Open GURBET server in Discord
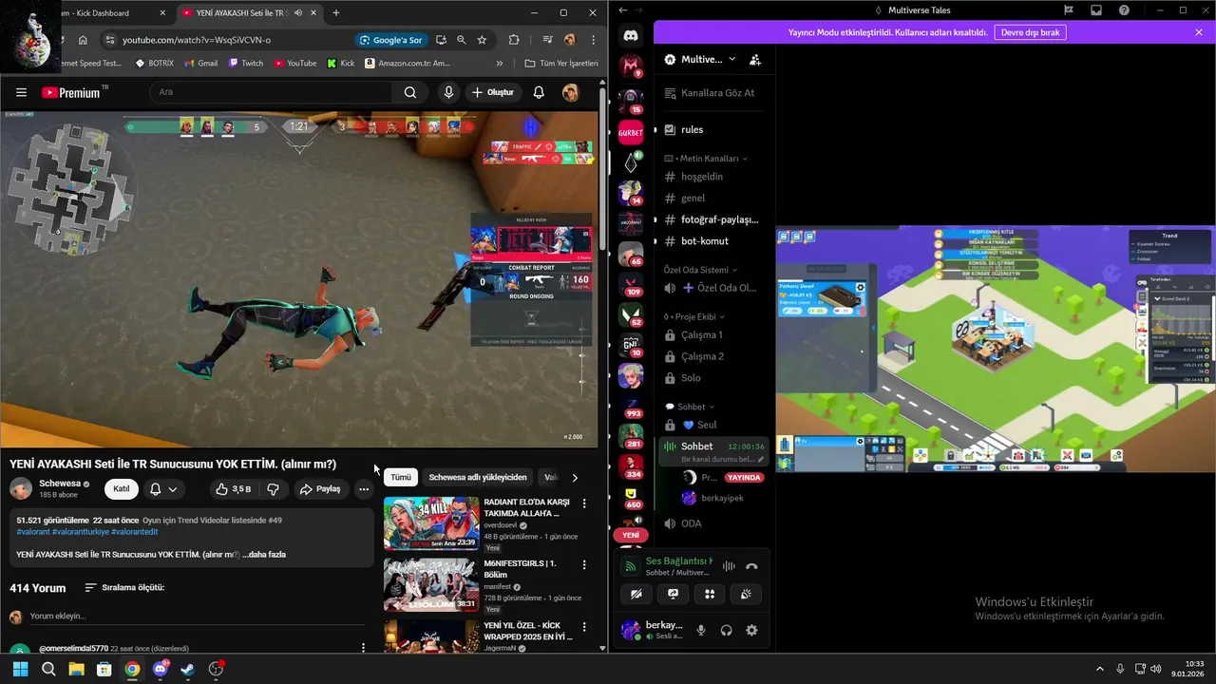The image size is (1216, 684). [x=631, y=133]
